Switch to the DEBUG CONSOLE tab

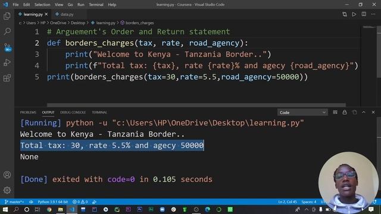tap(73, 112)
